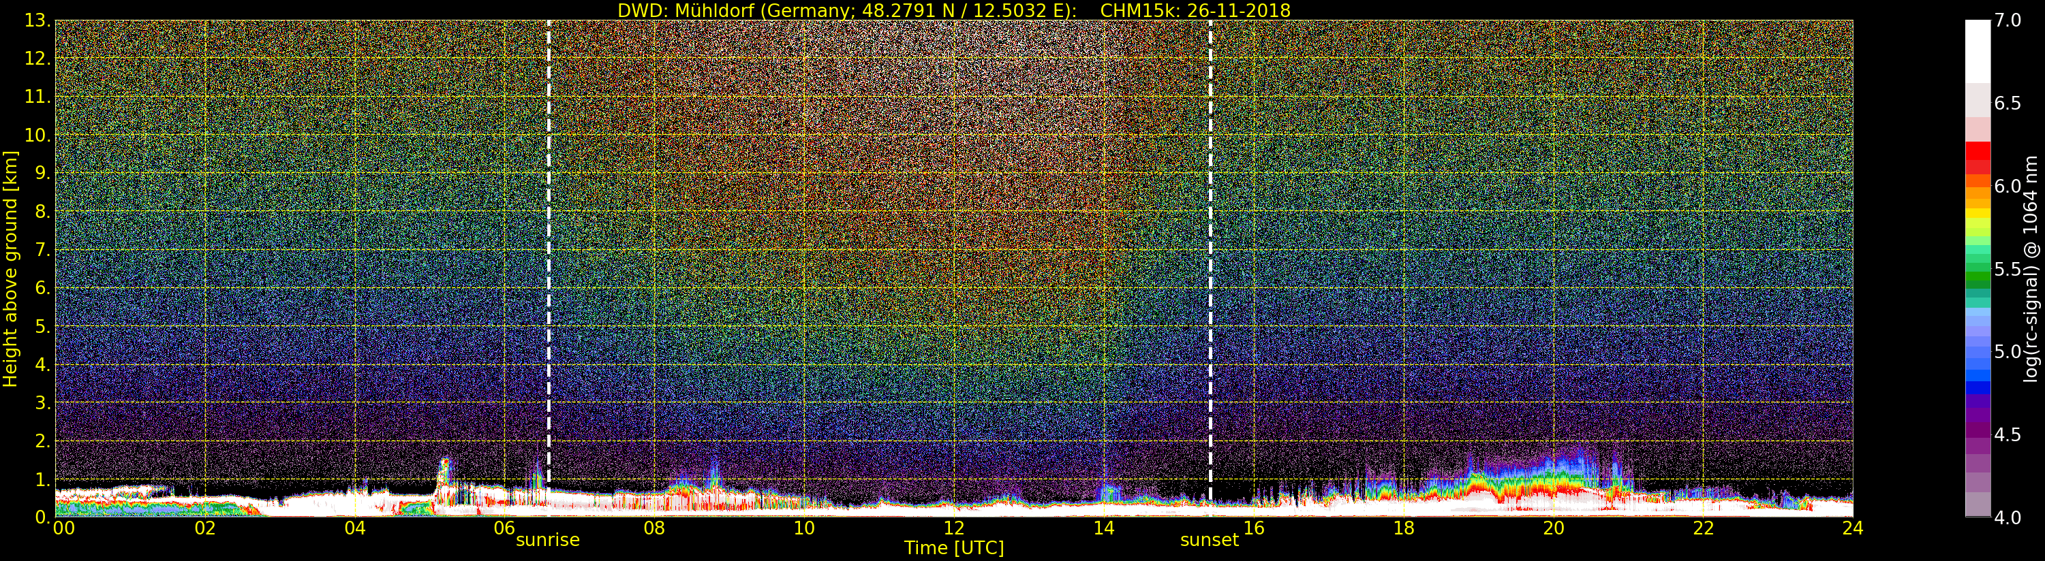Screen dimensions: 2045x561
Task: Click the "Time [UTC]" axis label
Action: click(x=954, y=547)
